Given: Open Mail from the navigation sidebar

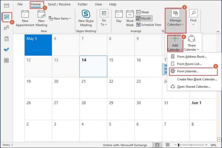Looking at the screenshot, I should pyautogui.click(x=7, y=6).
